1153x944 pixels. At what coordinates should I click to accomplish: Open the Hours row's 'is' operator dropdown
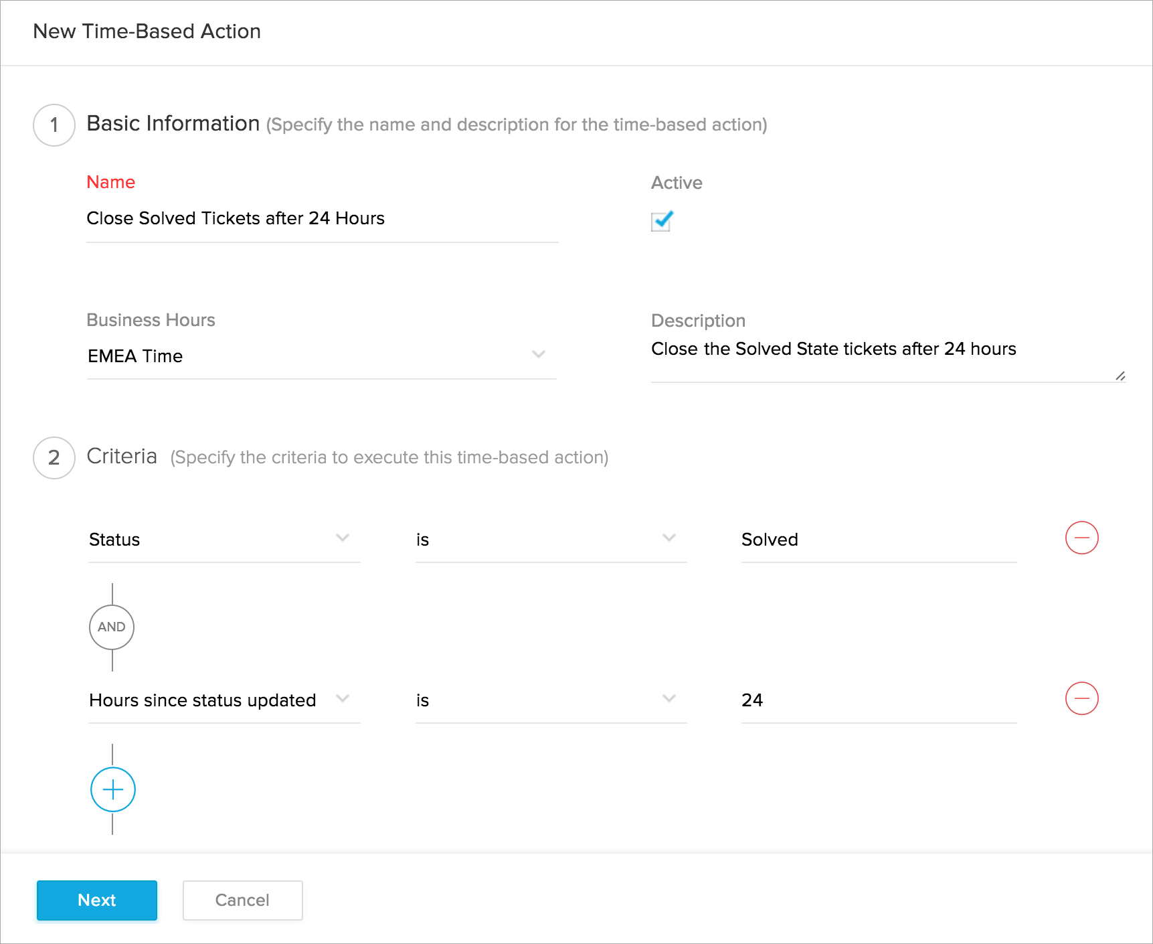click(550, 700)
